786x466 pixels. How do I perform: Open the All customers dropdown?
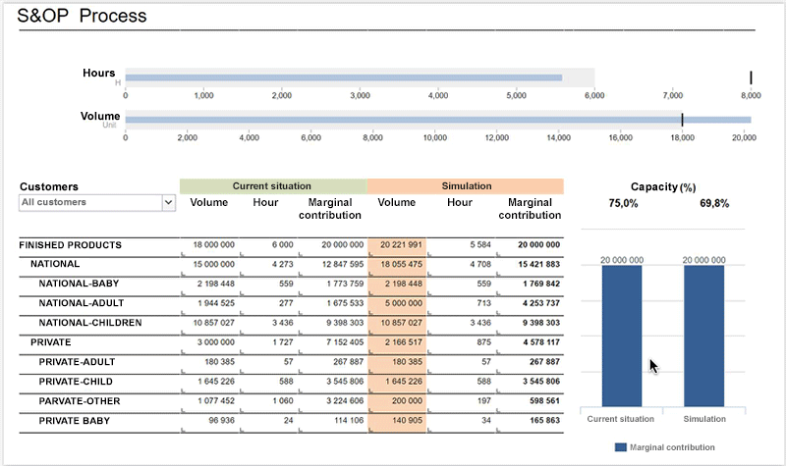(x=168, y=202)
